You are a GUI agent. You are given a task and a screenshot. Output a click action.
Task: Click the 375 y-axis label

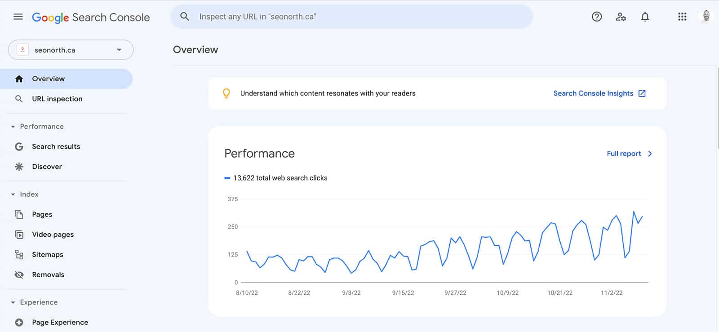233,199
